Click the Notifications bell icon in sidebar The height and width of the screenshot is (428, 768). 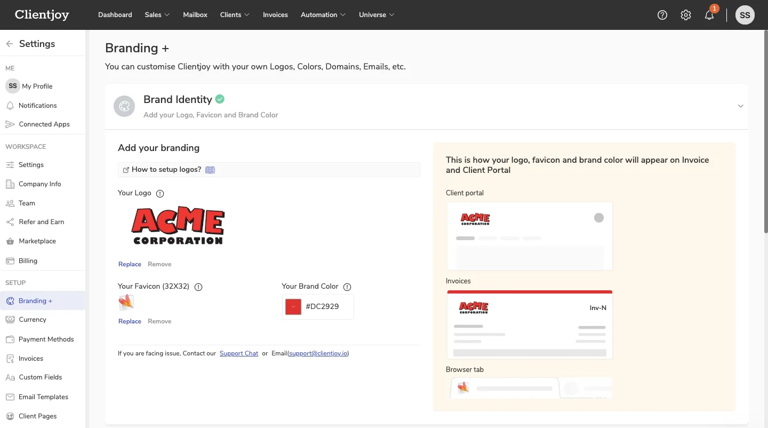click(x=10, y=106)
